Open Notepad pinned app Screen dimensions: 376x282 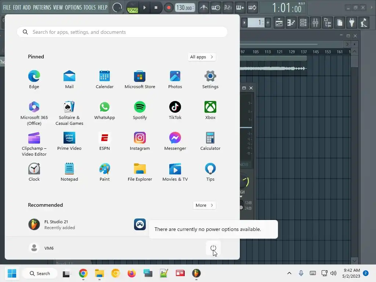click(x=69, y=172)
